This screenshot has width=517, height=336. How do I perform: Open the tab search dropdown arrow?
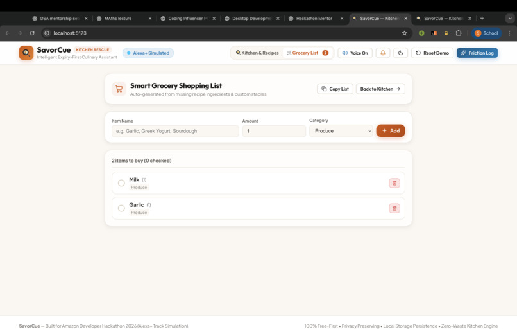coord(510,19)
